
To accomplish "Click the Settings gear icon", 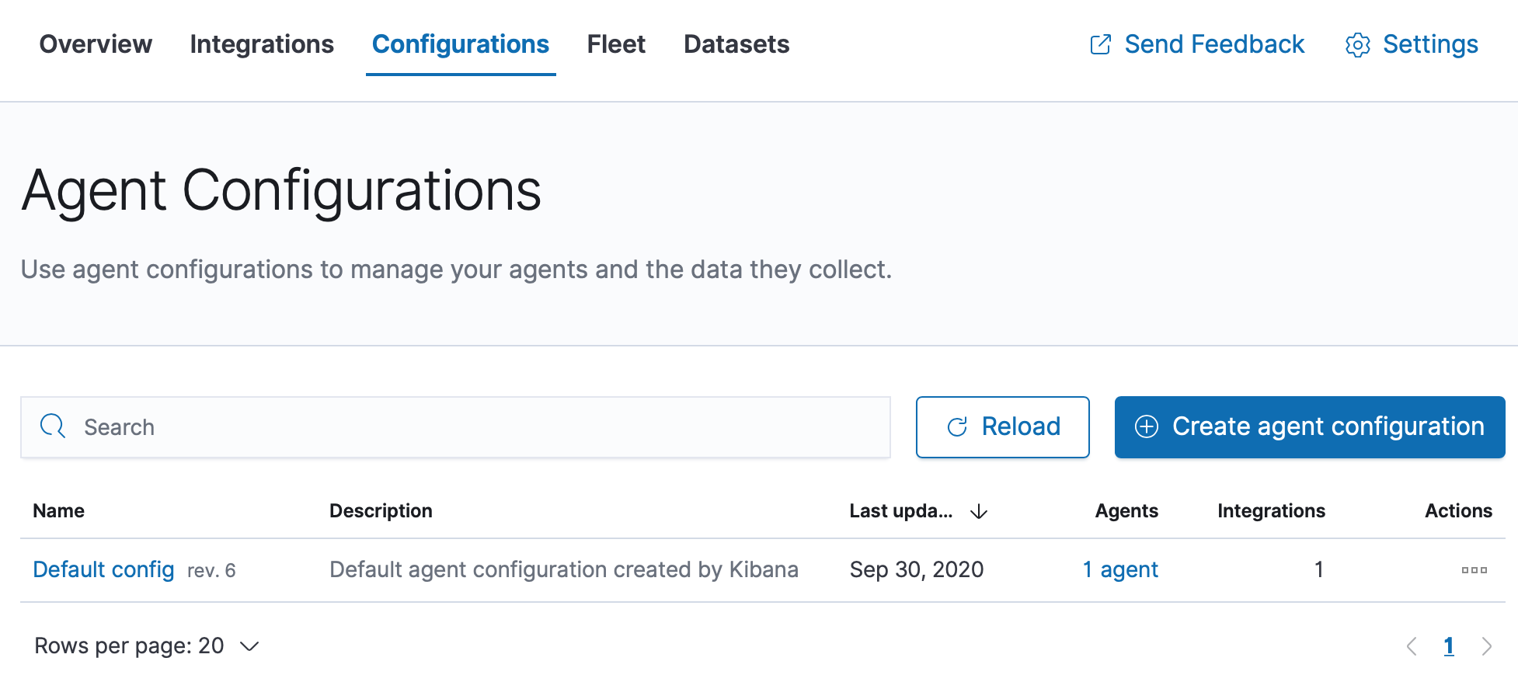I will tap(1357, 45).
